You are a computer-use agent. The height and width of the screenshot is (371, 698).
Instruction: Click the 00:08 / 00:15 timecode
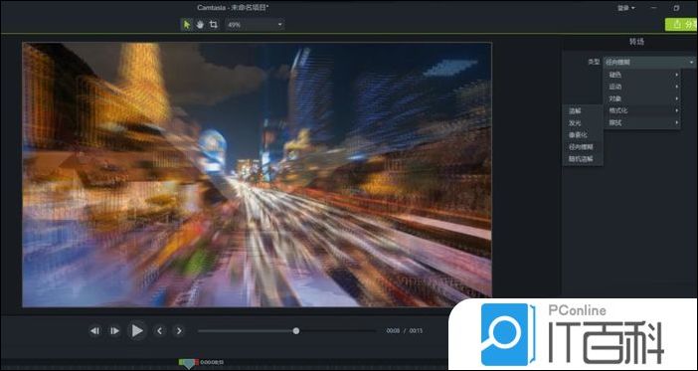coord(405,331)
